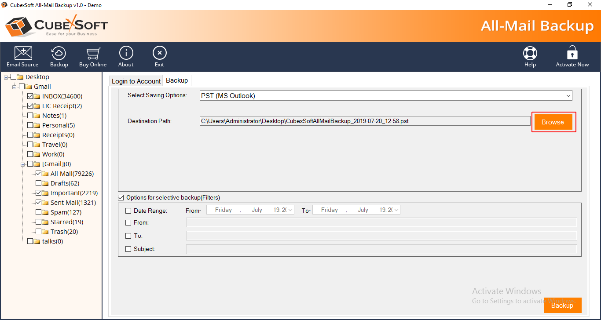This screenshot has width=601, height=320.
Task: Click the CubexSoft logo
Action: [56, 26]
